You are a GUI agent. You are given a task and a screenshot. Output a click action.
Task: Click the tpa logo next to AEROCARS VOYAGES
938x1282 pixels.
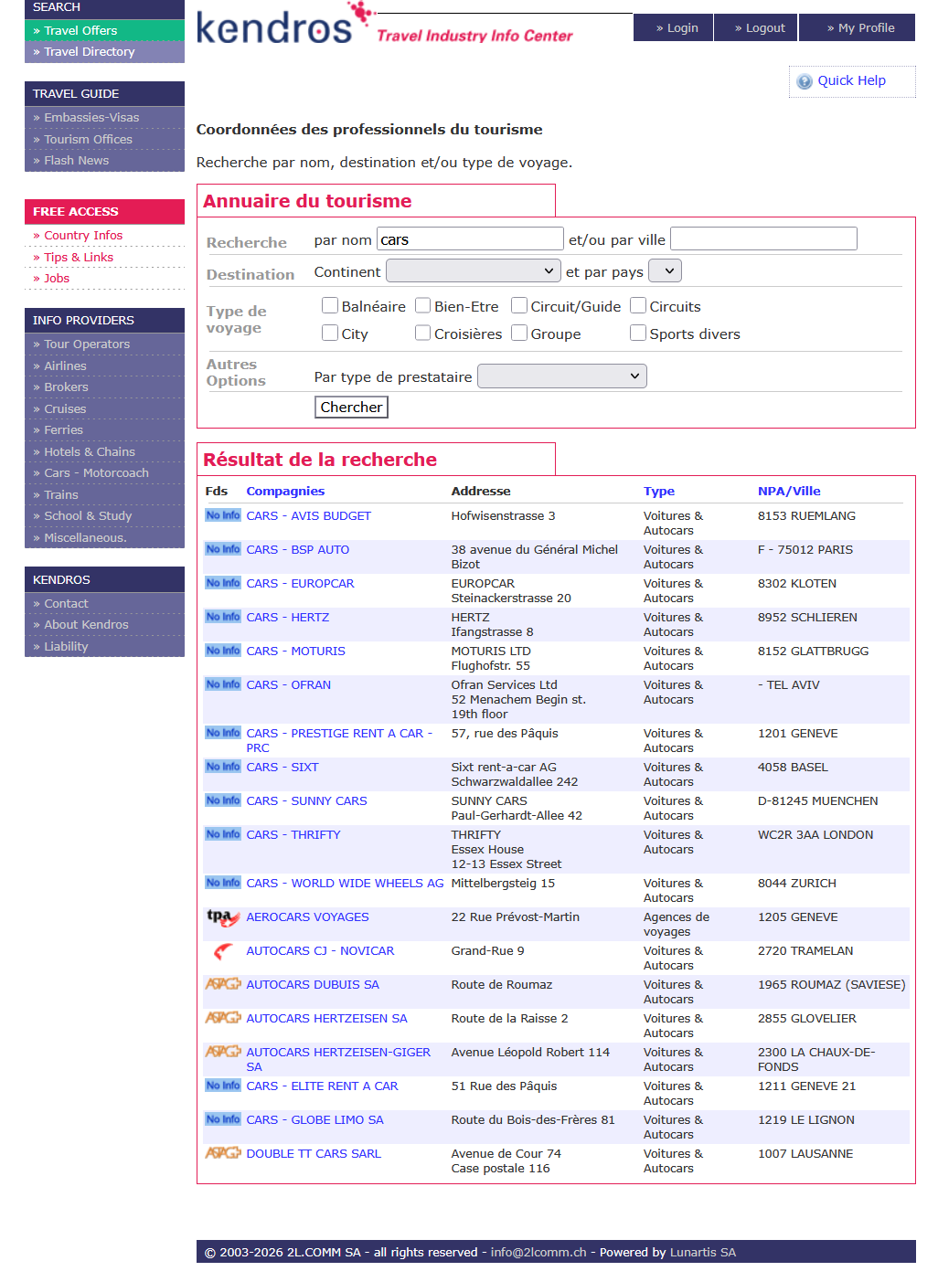(223, 917)
